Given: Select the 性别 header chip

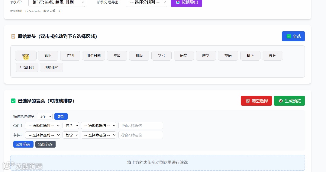Looking at the screenshot, I should click(70, 55).
